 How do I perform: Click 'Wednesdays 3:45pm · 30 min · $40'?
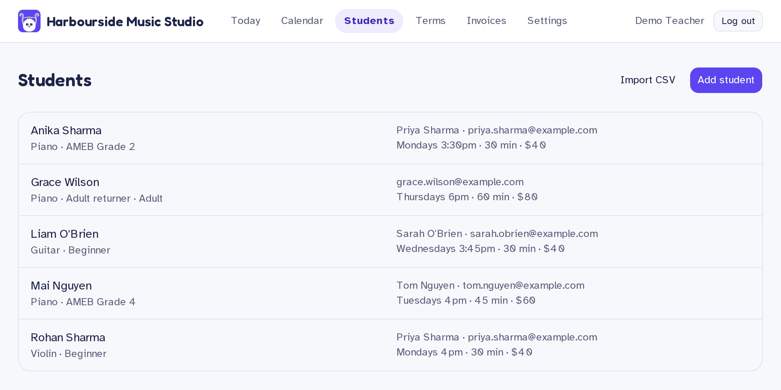[x=481, y=249]
